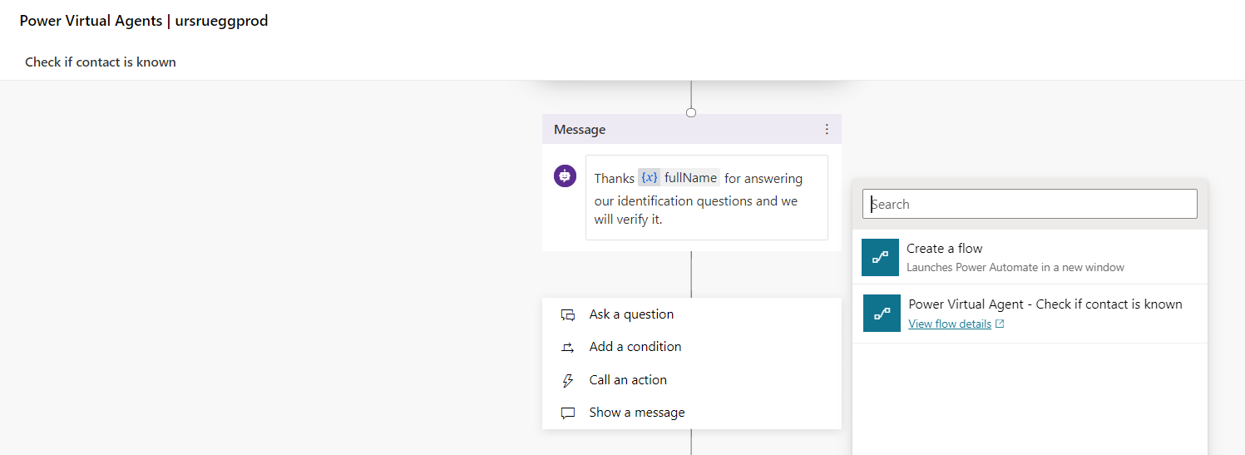Click the connector node circle above the Message card

(x=691, y=112)
